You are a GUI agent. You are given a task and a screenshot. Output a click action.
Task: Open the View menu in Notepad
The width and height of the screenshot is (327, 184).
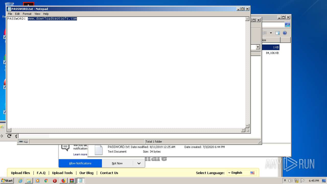pyautogui.click(x=37, y=14)
